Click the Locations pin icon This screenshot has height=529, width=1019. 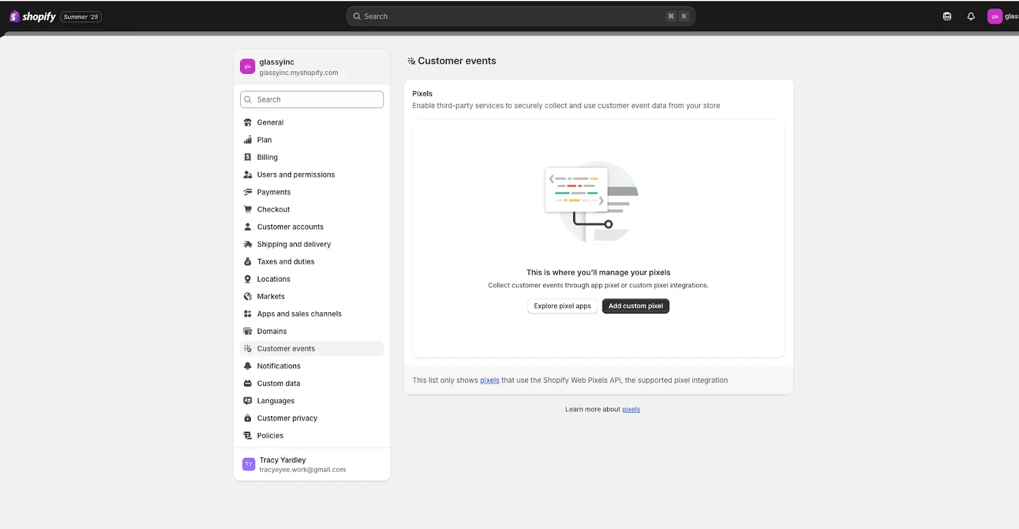[x=248, y=279]
